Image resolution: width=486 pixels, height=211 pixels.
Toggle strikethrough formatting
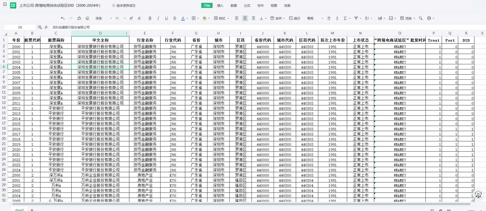[x=175, y=18]
